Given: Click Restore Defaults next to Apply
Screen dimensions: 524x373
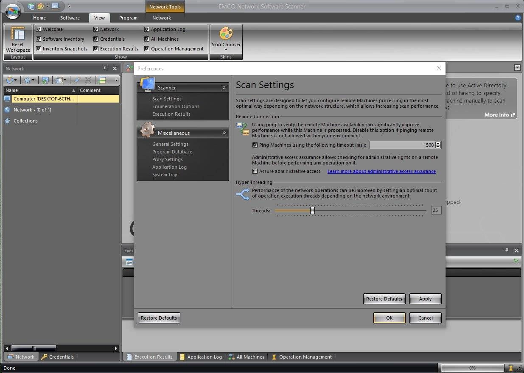Looking at the screenshot, I should pyautogui.click(x=384, y=299).
